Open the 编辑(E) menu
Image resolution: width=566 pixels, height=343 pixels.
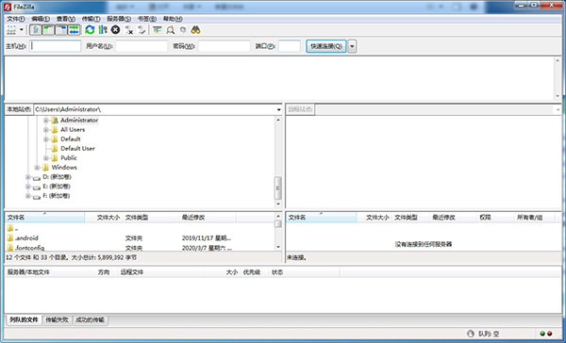(x=41, y=19)
